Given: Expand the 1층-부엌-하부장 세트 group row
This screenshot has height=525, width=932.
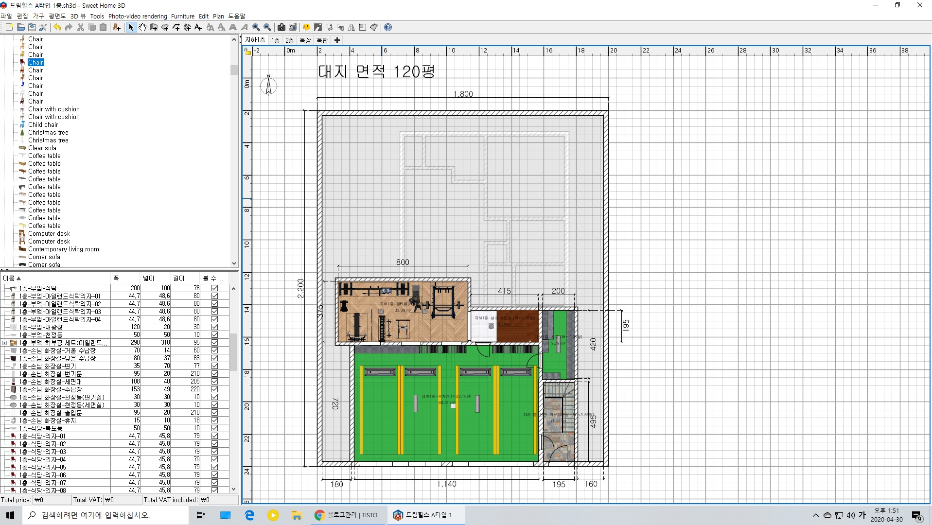Looking at the screenshot, I should (x=4, y=343).
